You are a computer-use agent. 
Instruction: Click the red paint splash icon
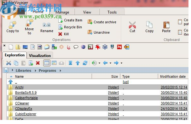[x=98, y=47]
